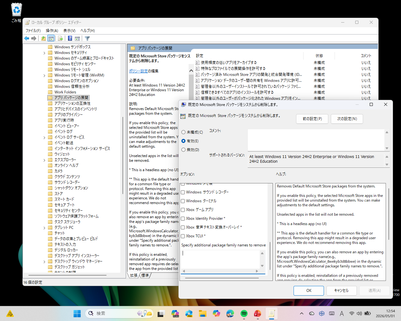This screenshot has height=321, width=401.
Task: Check Xbox 音声テキスト変換オーバーレイ checkbox
Action: tap(183, 227)
